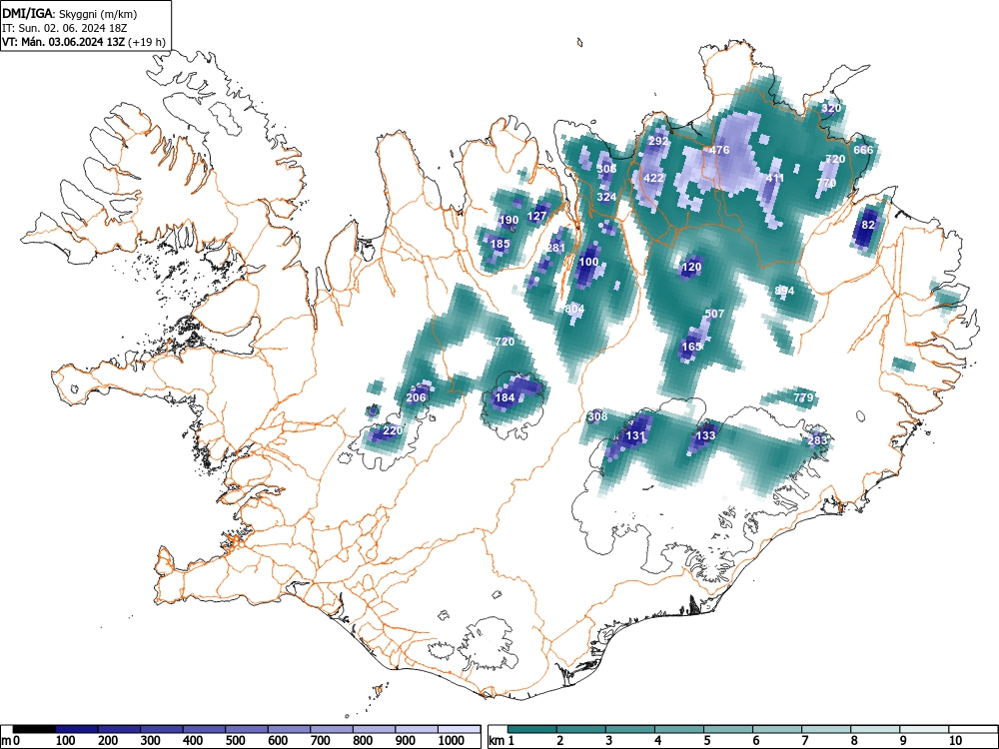Screen dimensions: 999x749
Task: Click the visibility value 281 on the map
Action: pyautogui.click(x=556, y=248)
